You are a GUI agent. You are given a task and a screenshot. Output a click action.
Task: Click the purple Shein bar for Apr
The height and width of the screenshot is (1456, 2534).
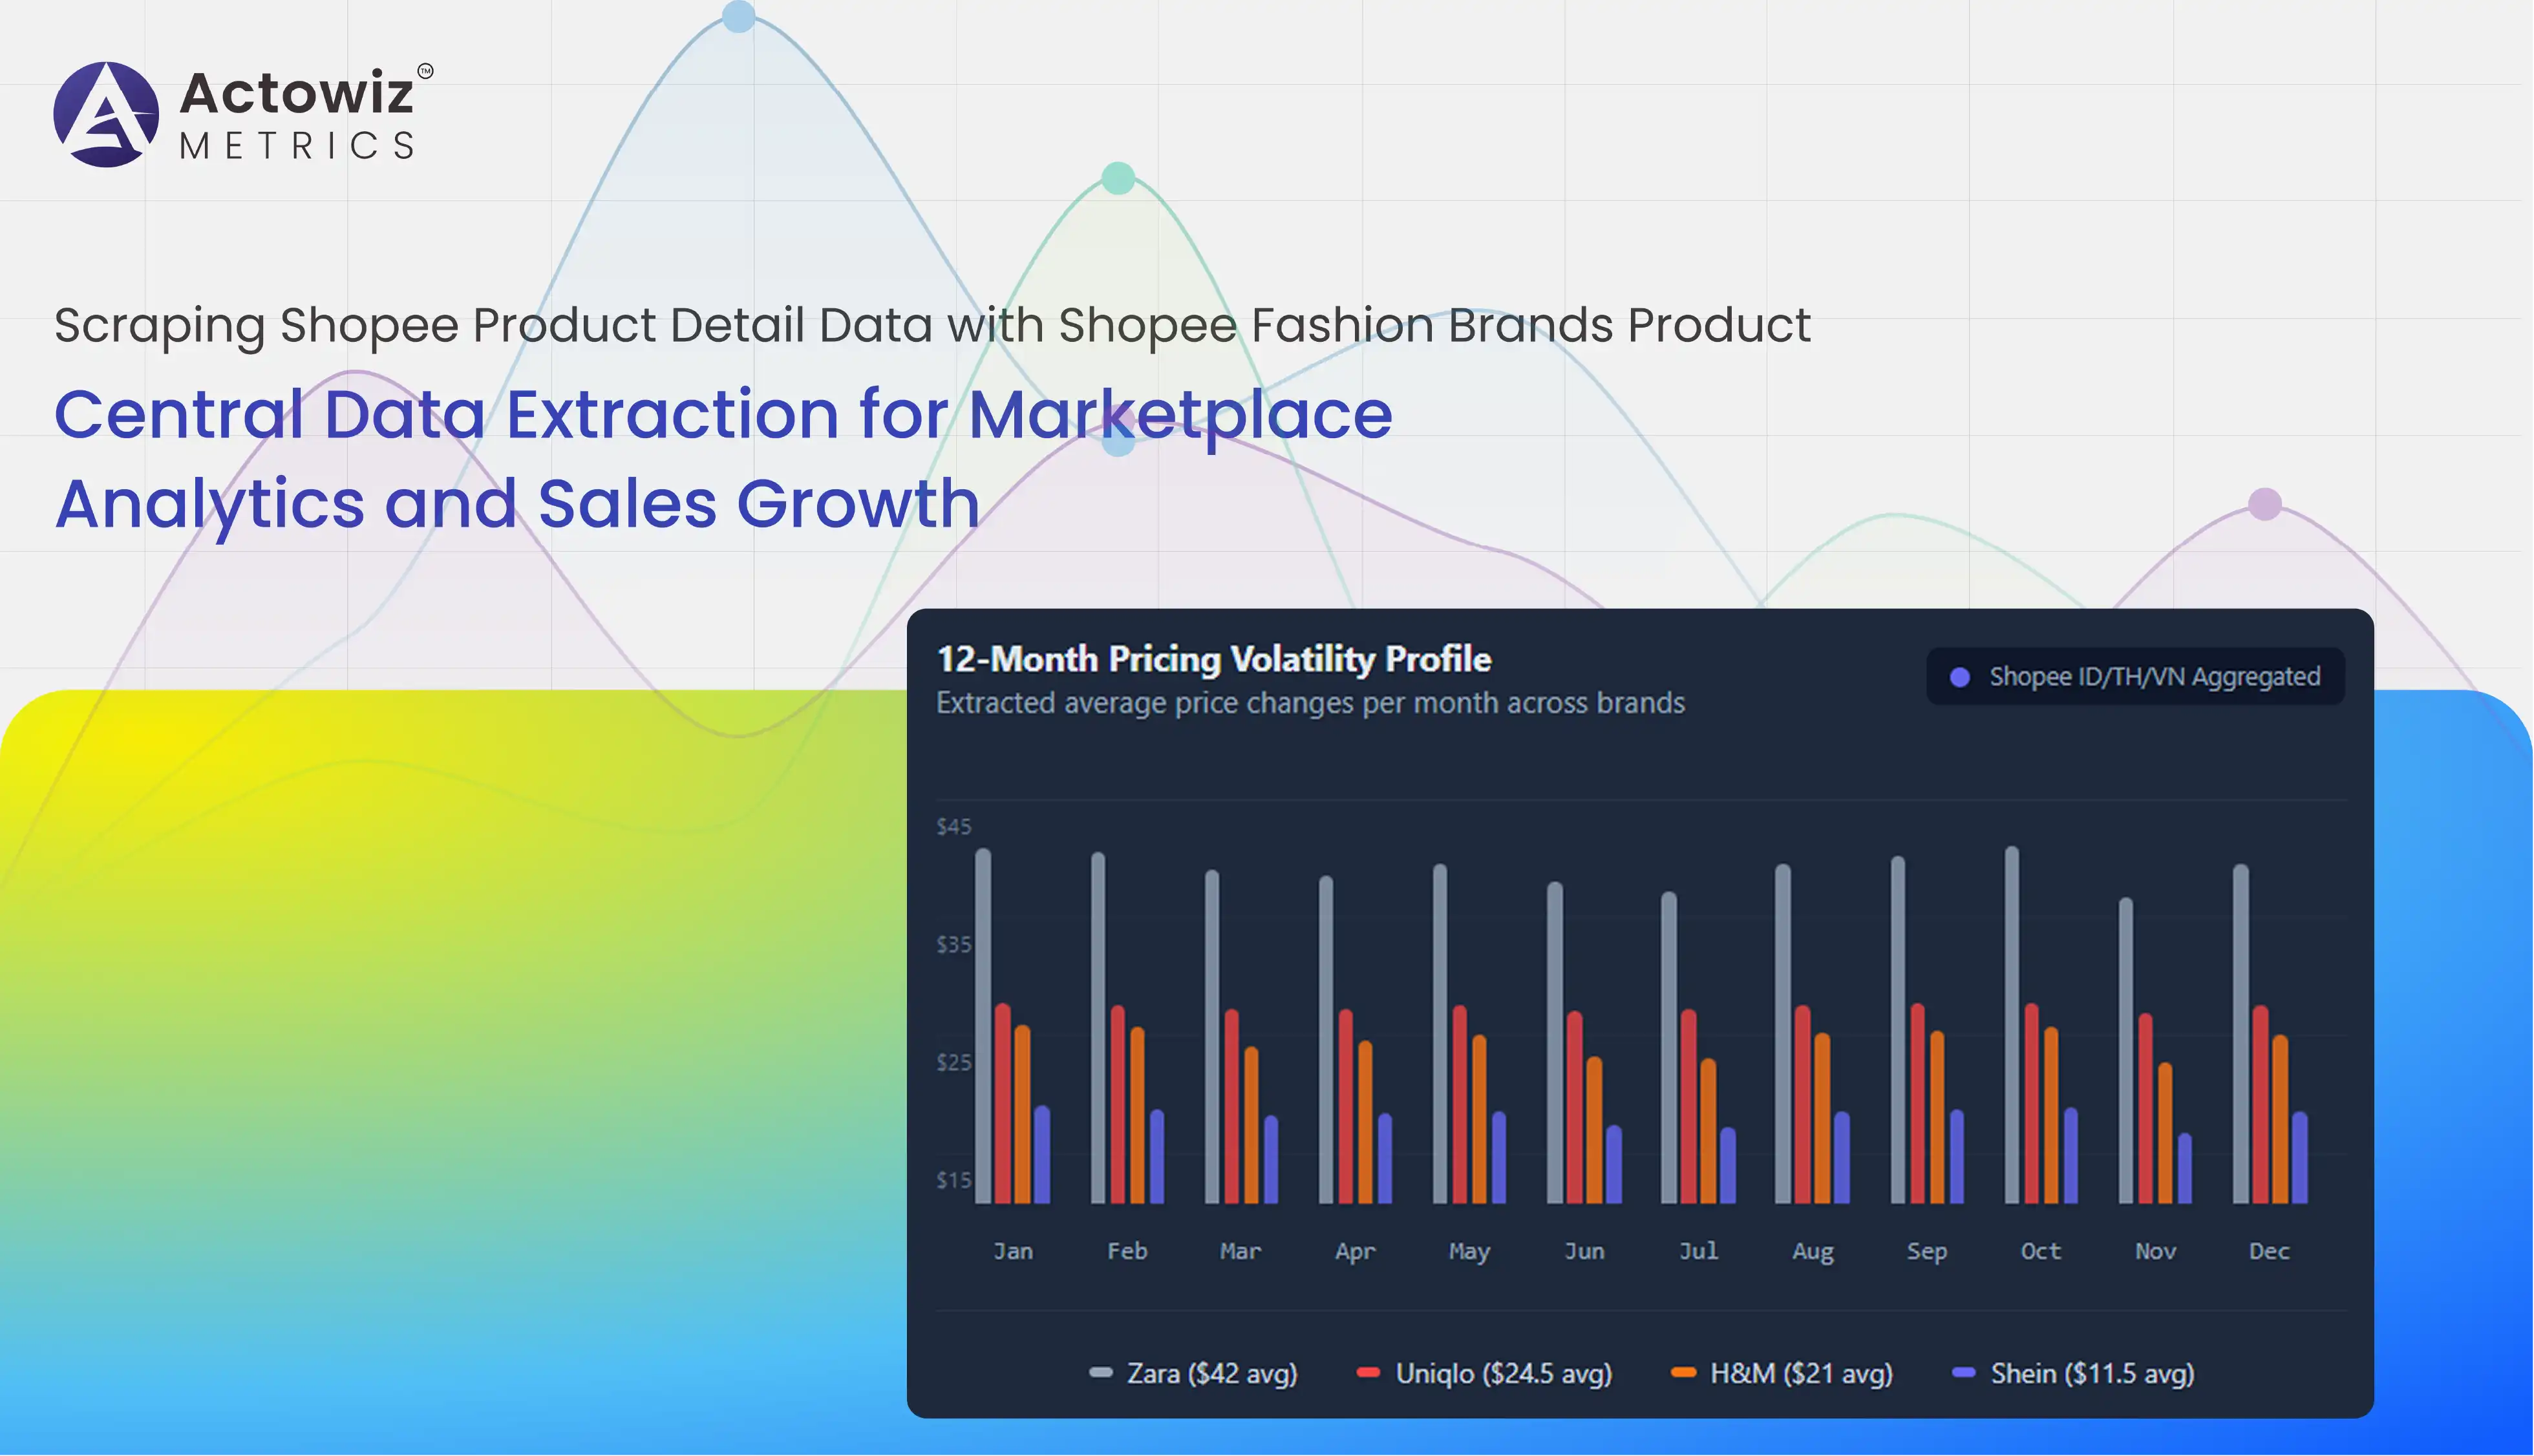[1385, 1159]
